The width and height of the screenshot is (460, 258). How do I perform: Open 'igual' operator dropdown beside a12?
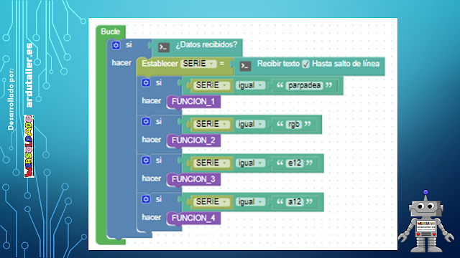250,201
